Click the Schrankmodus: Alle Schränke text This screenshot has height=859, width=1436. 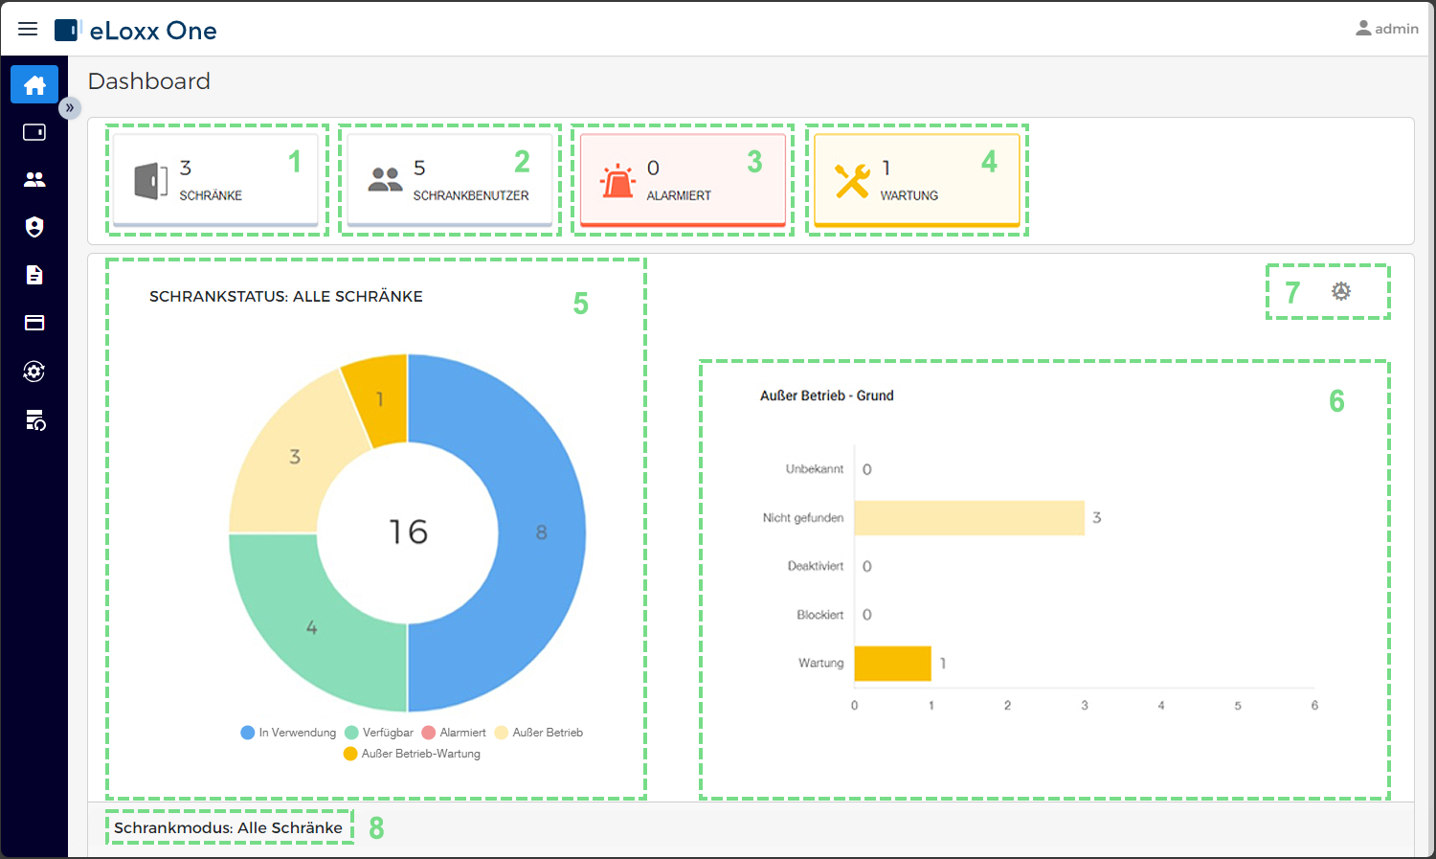(x=228, y=827)
